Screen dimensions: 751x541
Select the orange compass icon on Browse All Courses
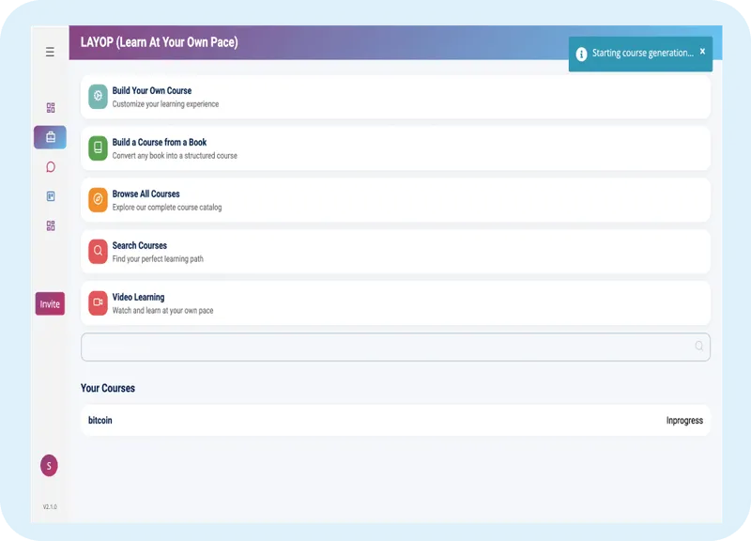[96, 199]
